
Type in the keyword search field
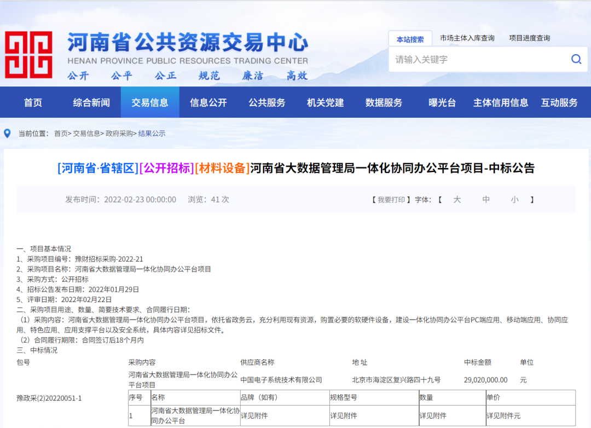tap(476, 59)
